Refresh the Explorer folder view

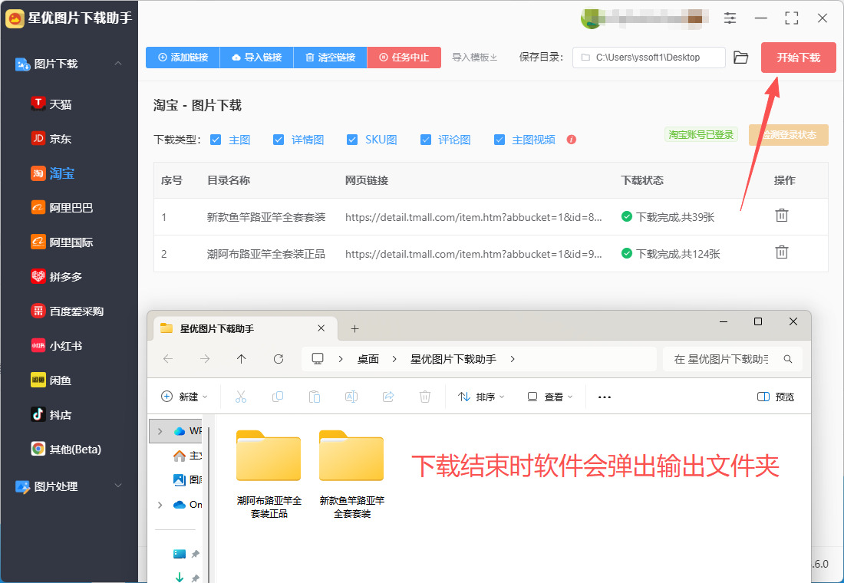pos(279,358)
